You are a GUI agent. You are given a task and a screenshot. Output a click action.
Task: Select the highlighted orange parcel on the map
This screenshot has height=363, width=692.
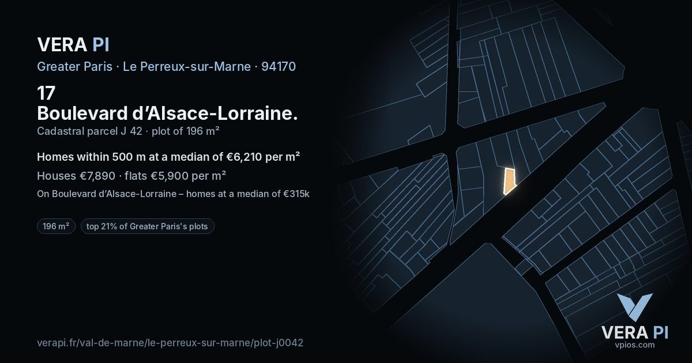[x=509, y=181]
